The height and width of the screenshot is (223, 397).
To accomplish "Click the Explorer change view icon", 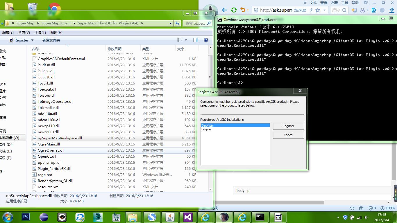I will [x=180, y=40].
